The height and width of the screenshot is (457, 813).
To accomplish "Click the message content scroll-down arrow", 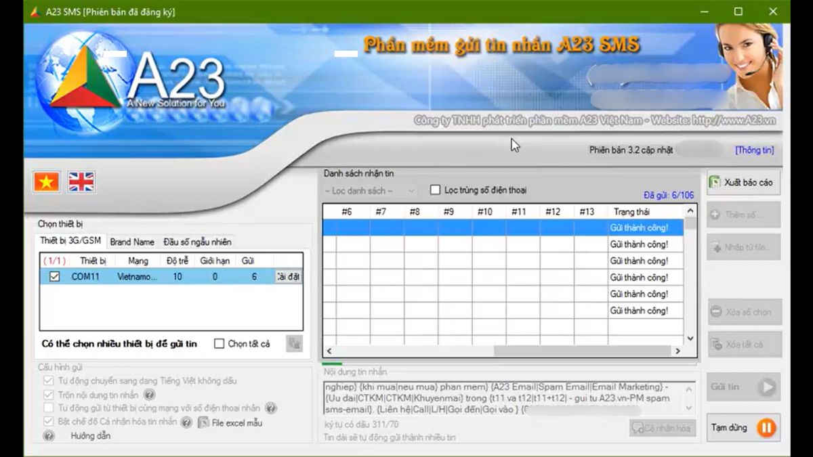I will point(689,408).
